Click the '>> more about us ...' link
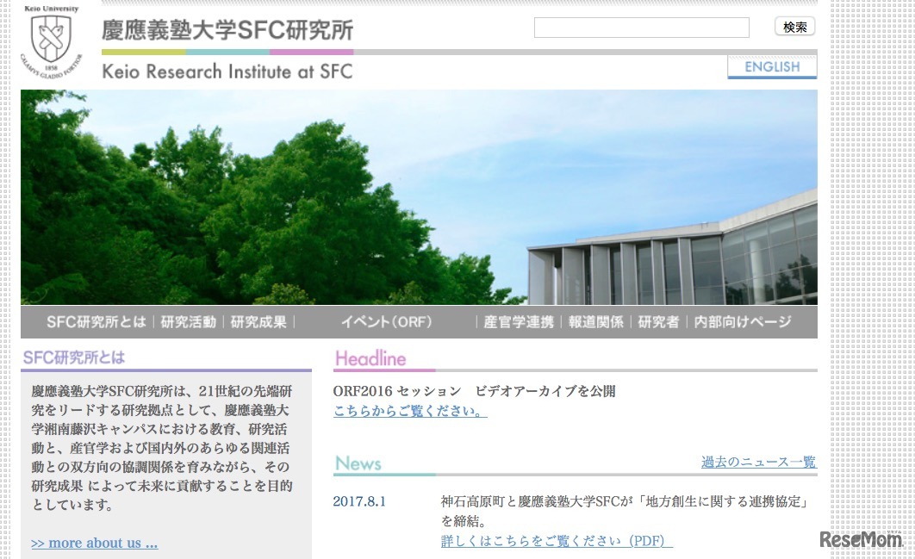 (x=95, y=543)
